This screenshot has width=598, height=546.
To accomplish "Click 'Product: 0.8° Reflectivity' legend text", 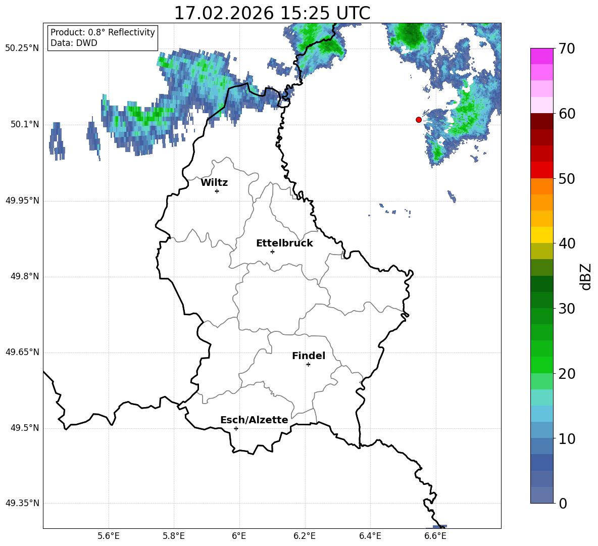I will [x=103, y=32].
